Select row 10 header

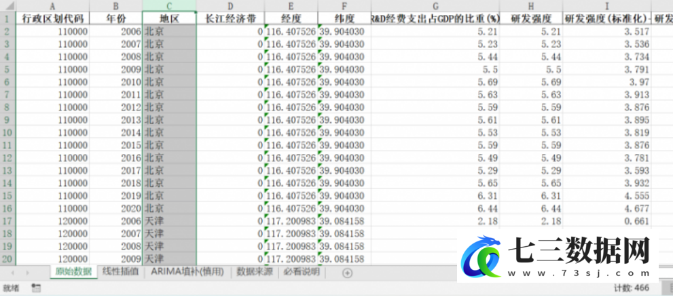(x=7, y=132)
